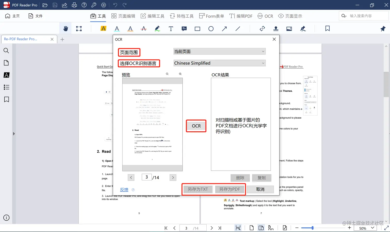
Task: Open settings with the hexagon gear icon
Action: (104, 5)
